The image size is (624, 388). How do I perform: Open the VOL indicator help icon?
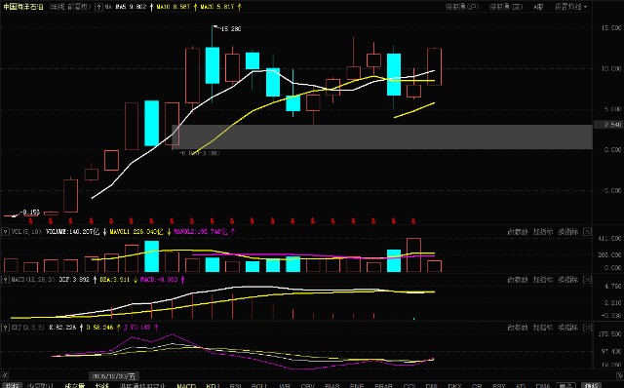tap(5, 232)
